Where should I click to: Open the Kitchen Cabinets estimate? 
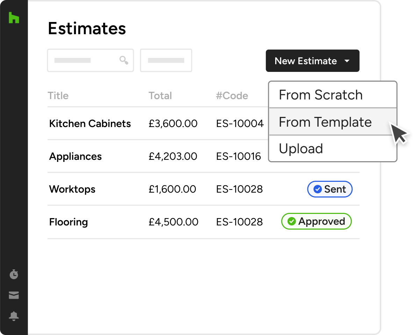[x=90, y=124]
